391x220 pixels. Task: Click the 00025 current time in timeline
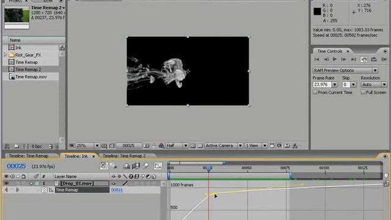pyautogui.click(x=16, y=166)
